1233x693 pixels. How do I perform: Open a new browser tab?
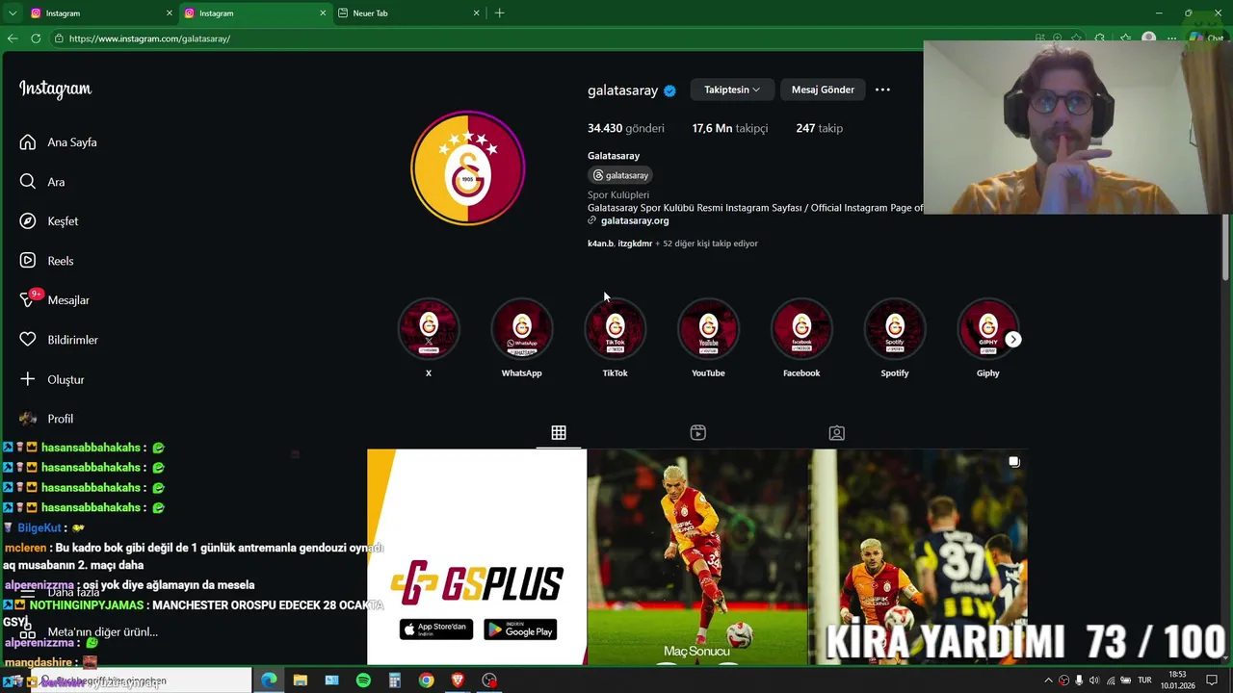click(x=499, y=13)
